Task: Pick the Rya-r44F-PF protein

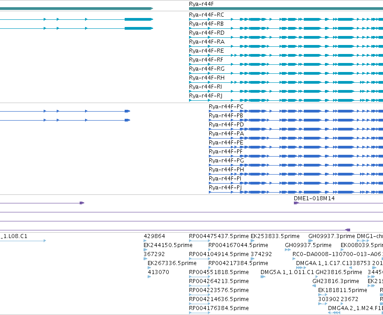Action: (225, 152)
